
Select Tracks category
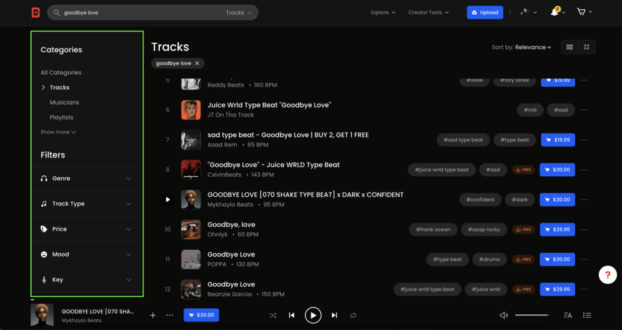click(60, 88)
